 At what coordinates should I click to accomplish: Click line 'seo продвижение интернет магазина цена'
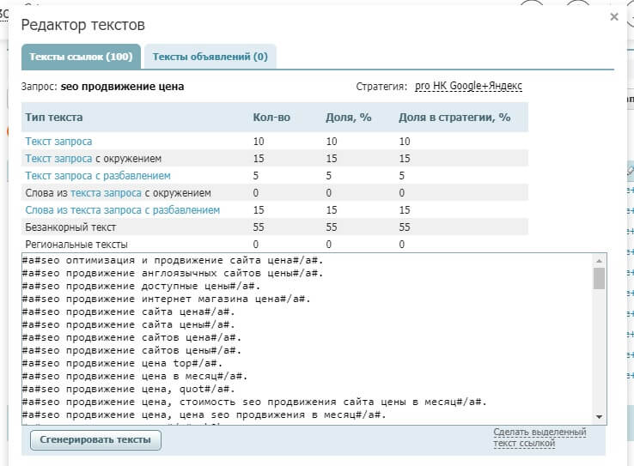[167, 300]
